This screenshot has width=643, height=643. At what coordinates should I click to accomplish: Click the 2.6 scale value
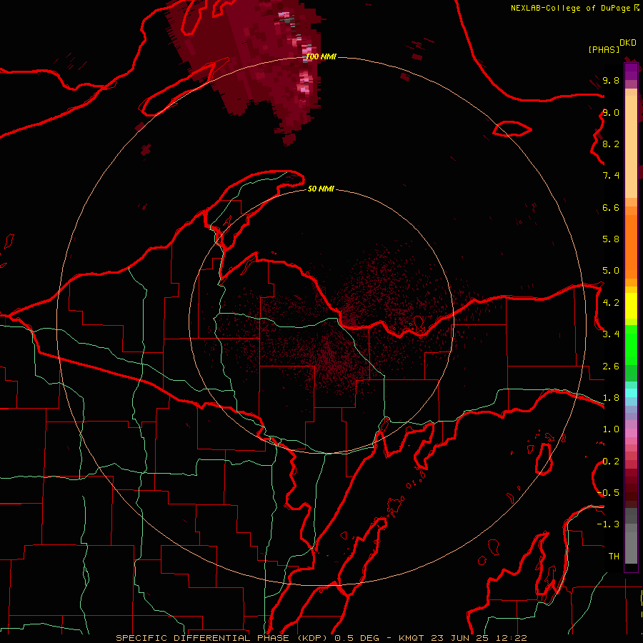pos(611,367)
